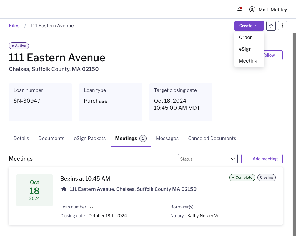The image size is (296, 236).
Task: Click the Active status badge
Action: [19, 46]
